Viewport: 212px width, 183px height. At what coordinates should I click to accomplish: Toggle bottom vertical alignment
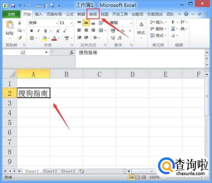click(93, 24)
